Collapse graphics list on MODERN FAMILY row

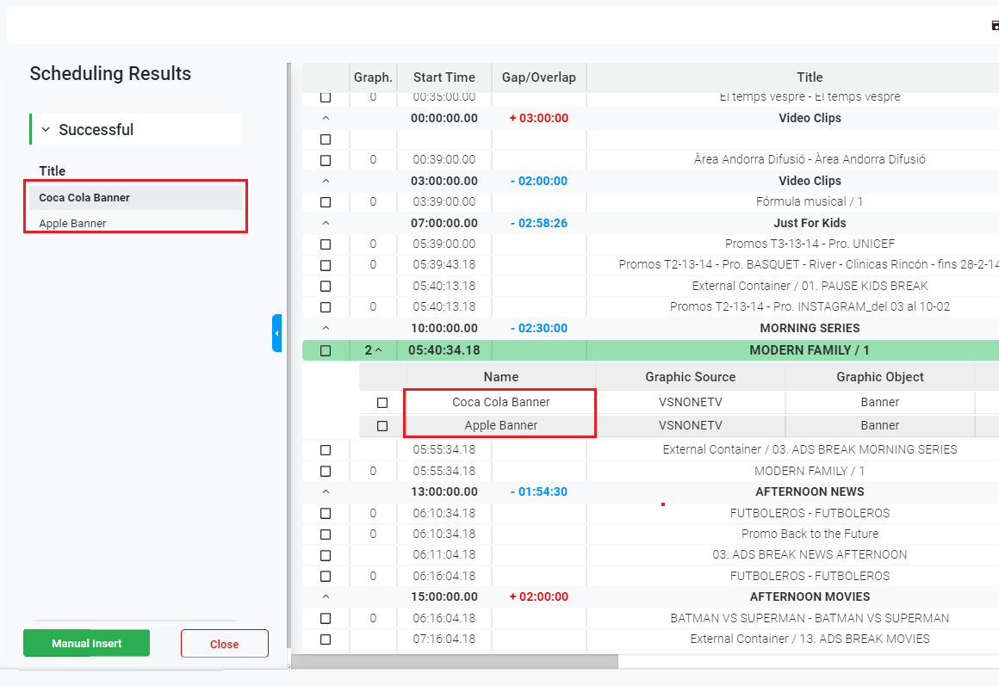point(378,350)
